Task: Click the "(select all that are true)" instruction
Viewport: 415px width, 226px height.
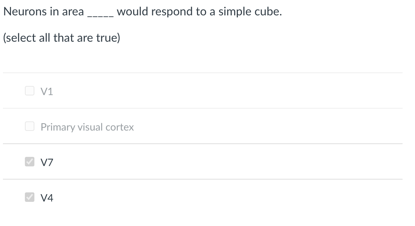Action: coord(61,38)
